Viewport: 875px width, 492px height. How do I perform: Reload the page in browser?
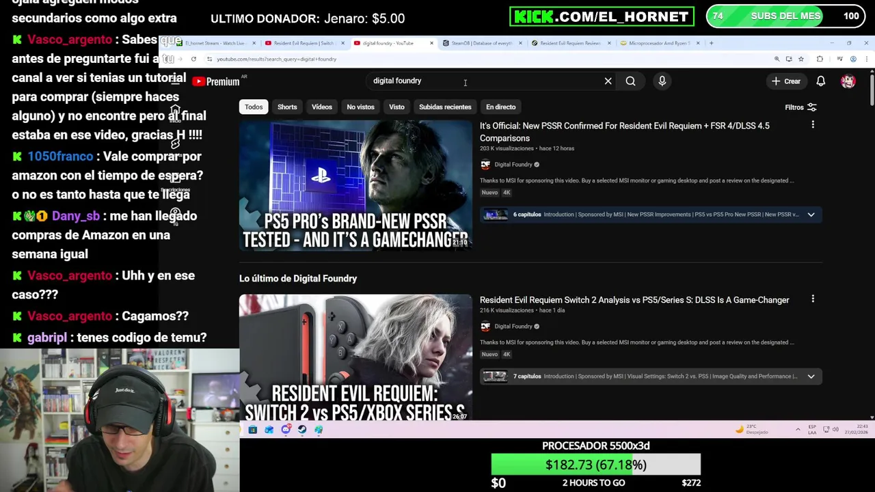(193, 59)
